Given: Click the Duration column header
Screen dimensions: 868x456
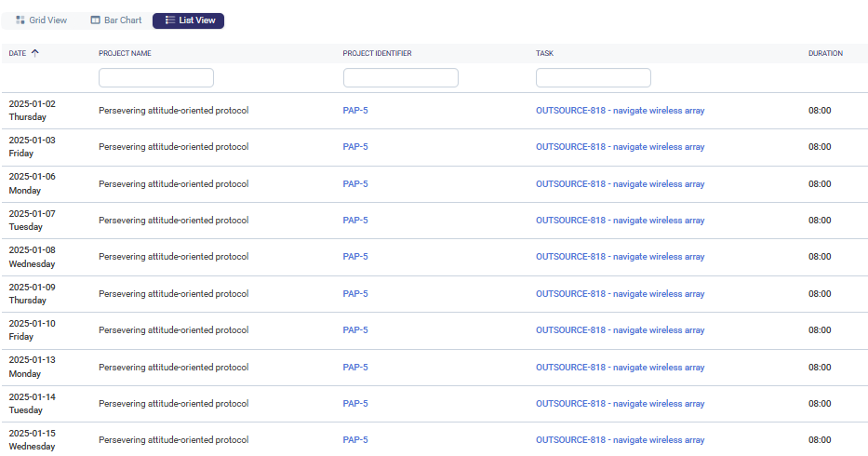Looking at the screenshot, I should point(825,53).
